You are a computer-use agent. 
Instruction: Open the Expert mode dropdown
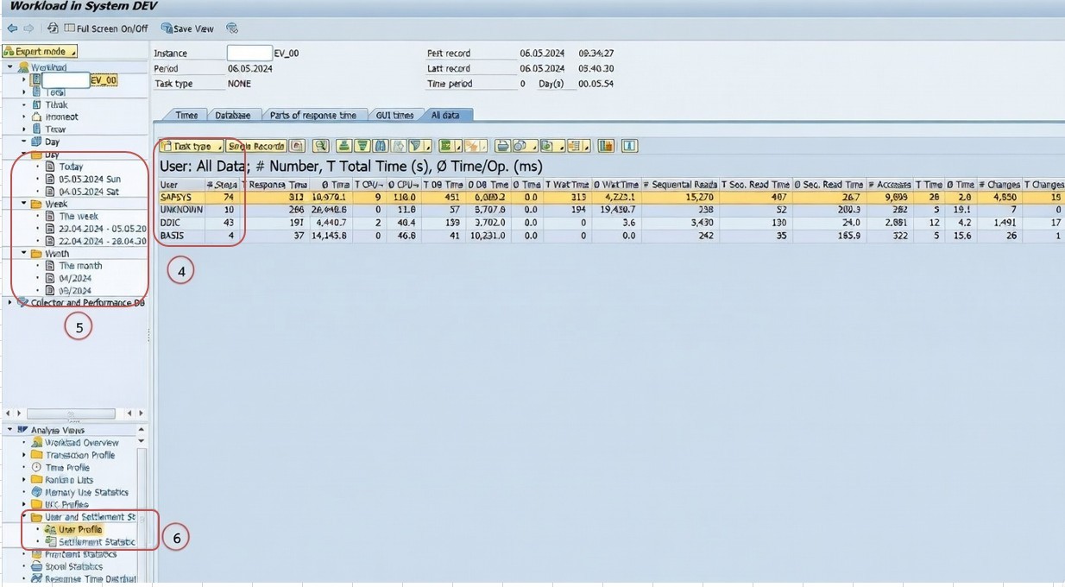point(40,52)
